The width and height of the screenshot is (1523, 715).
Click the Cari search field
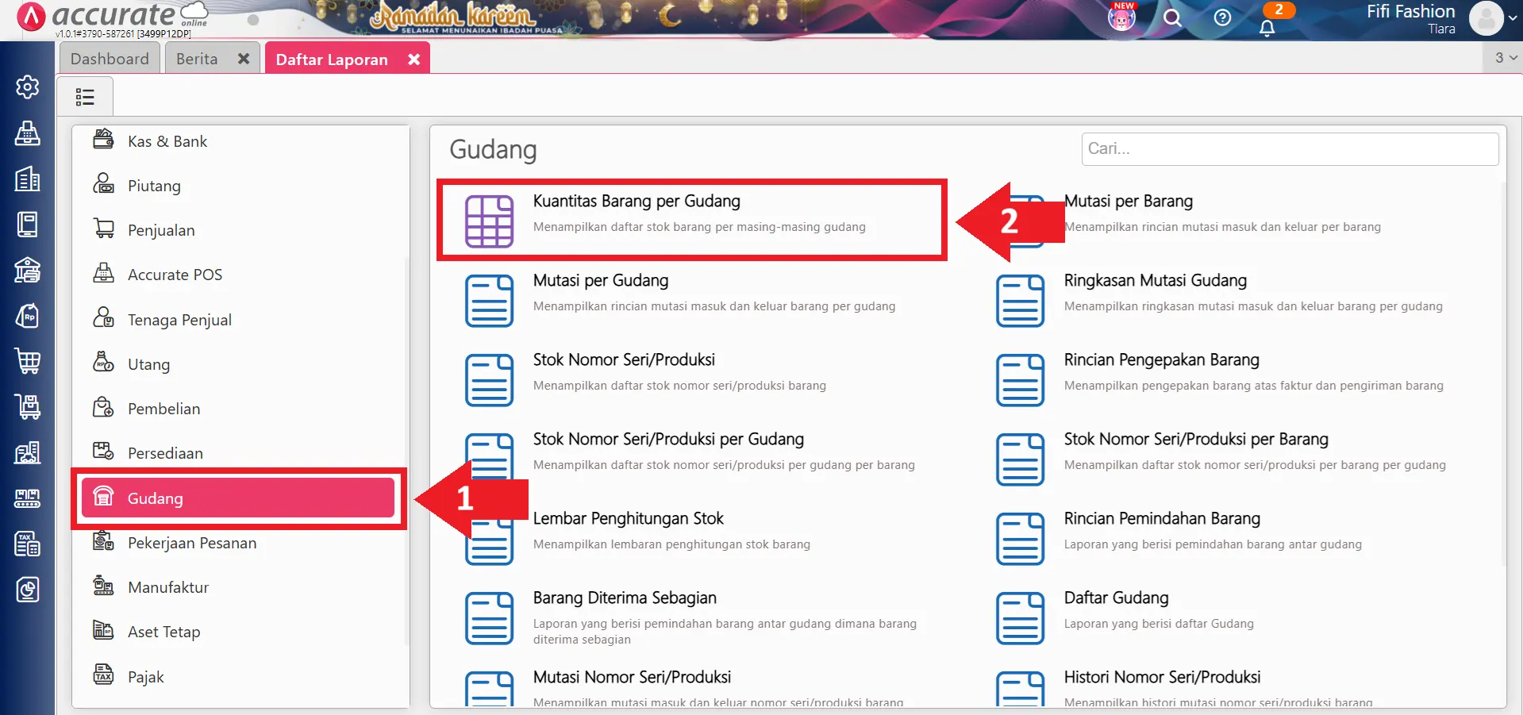[1289, 149]
